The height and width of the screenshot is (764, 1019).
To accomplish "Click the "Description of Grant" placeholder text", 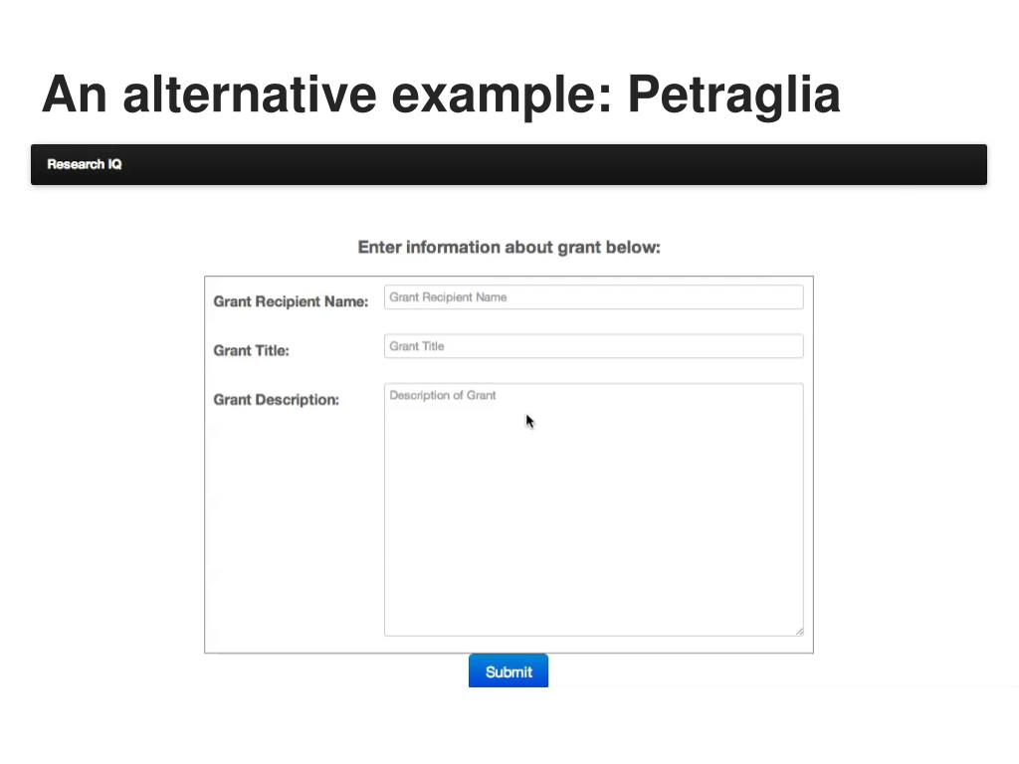I will coord(442,395).
